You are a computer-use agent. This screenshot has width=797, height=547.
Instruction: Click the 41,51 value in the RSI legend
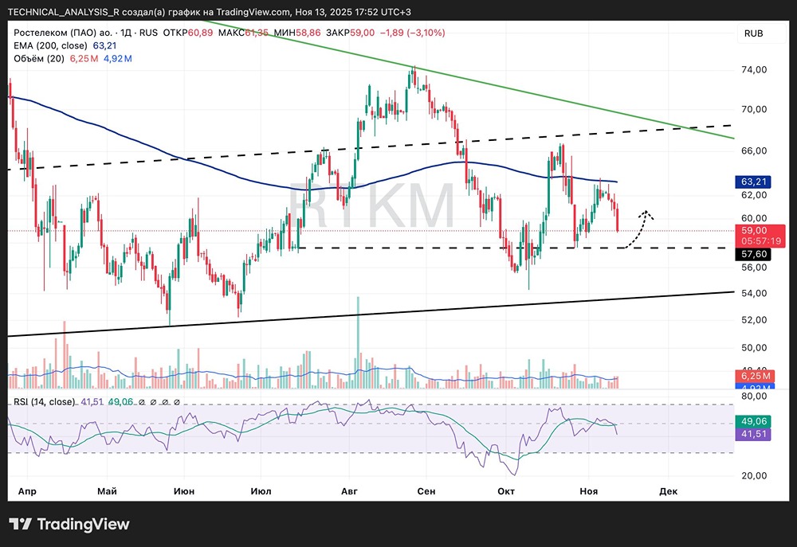(x=92, y=402)
